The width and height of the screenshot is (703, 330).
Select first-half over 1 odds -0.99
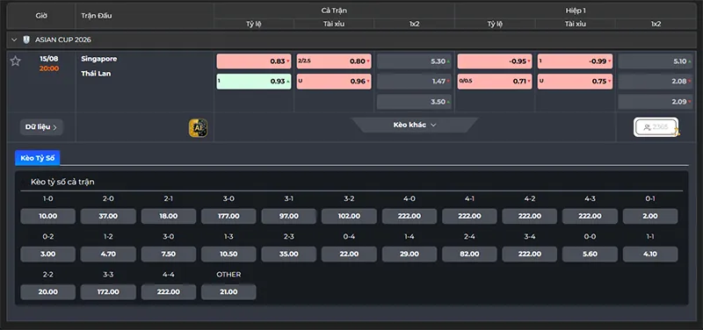(575, 61)
